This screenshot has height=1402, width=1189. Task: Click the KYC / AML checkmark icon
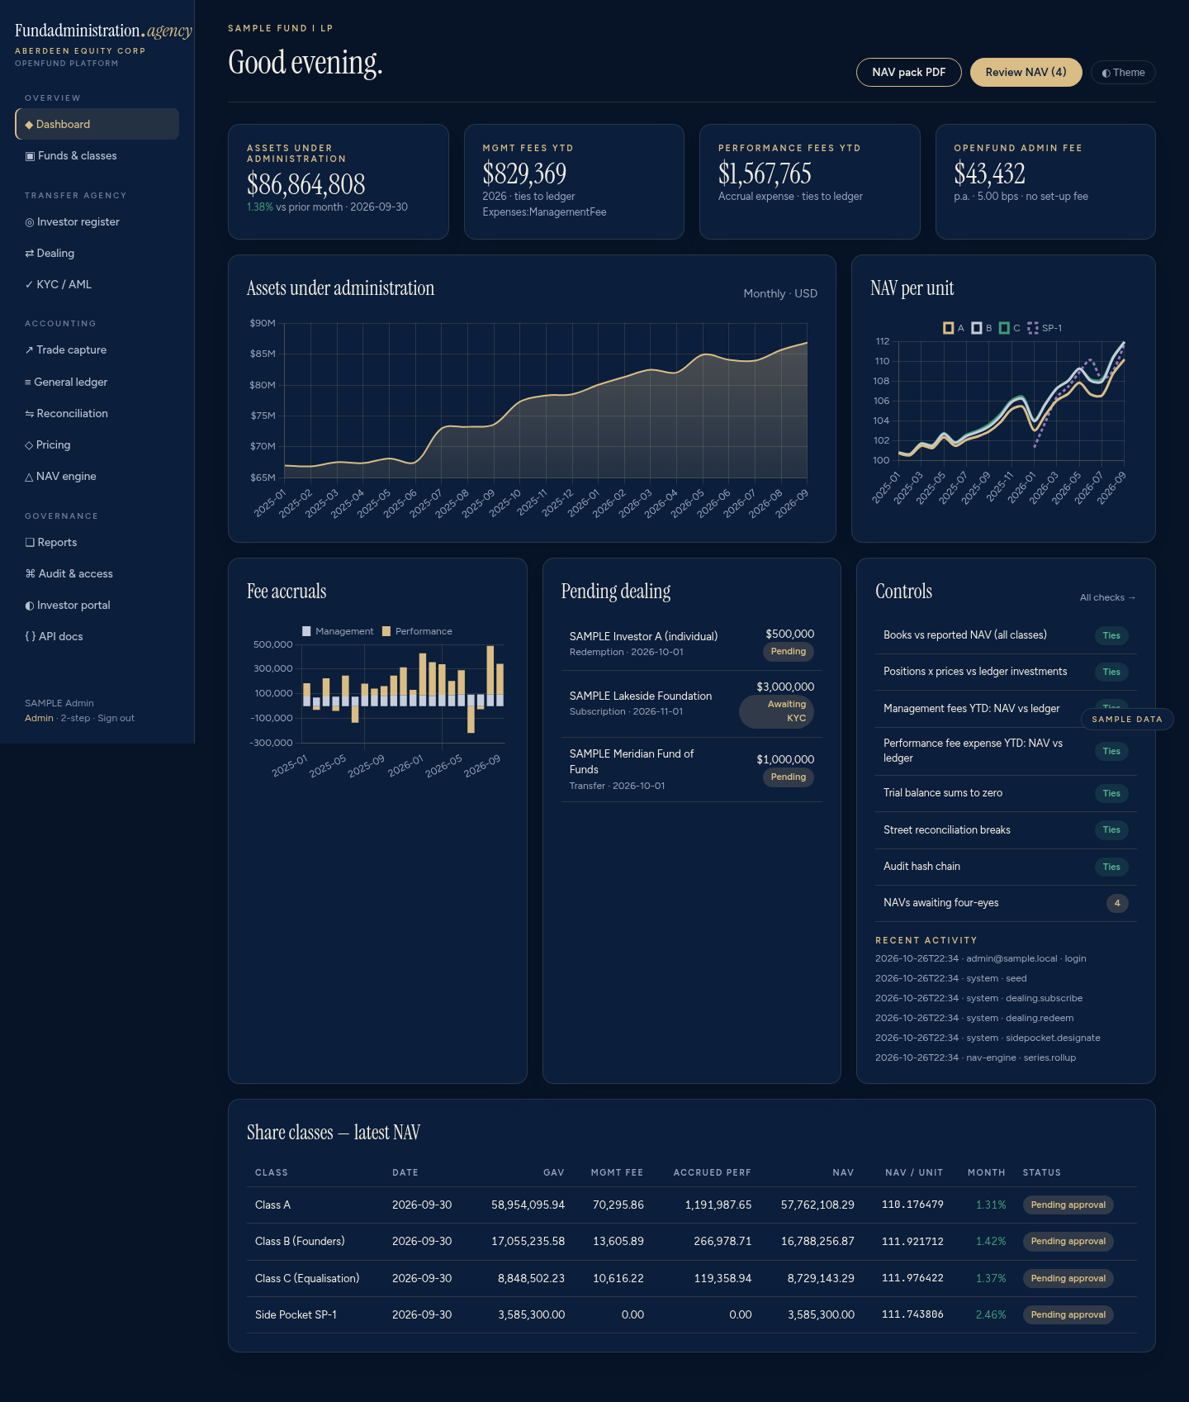[x=29, y=284]
